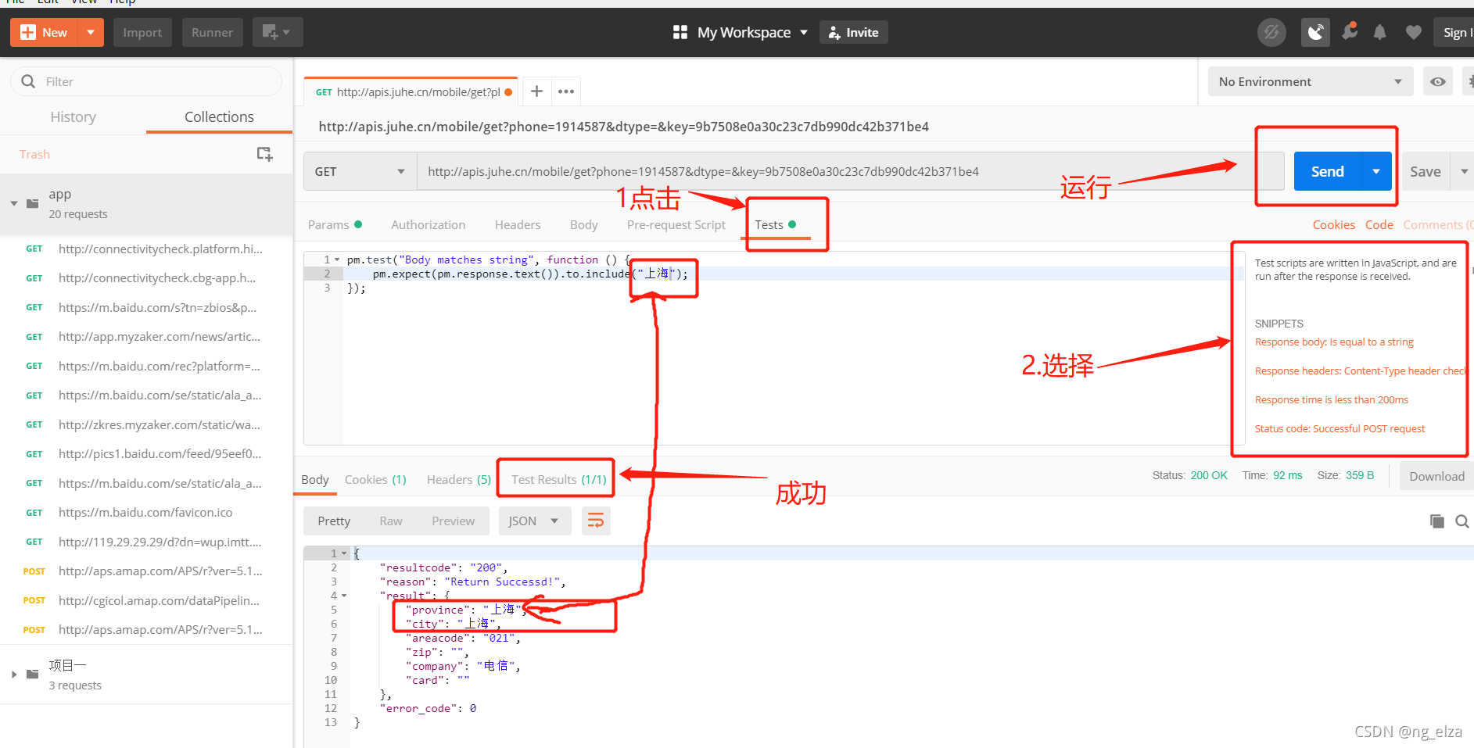Open the JSON format dropdown

click(534, 521)
